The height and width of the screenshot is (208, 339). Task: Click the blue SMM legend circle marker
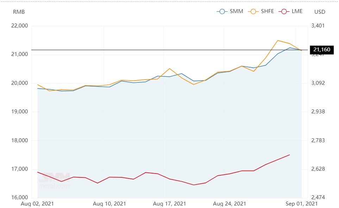pyautogui.click(x=222, y=12)
